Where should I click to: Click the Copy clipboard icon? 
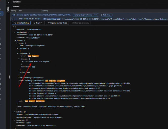pos(34,23)
